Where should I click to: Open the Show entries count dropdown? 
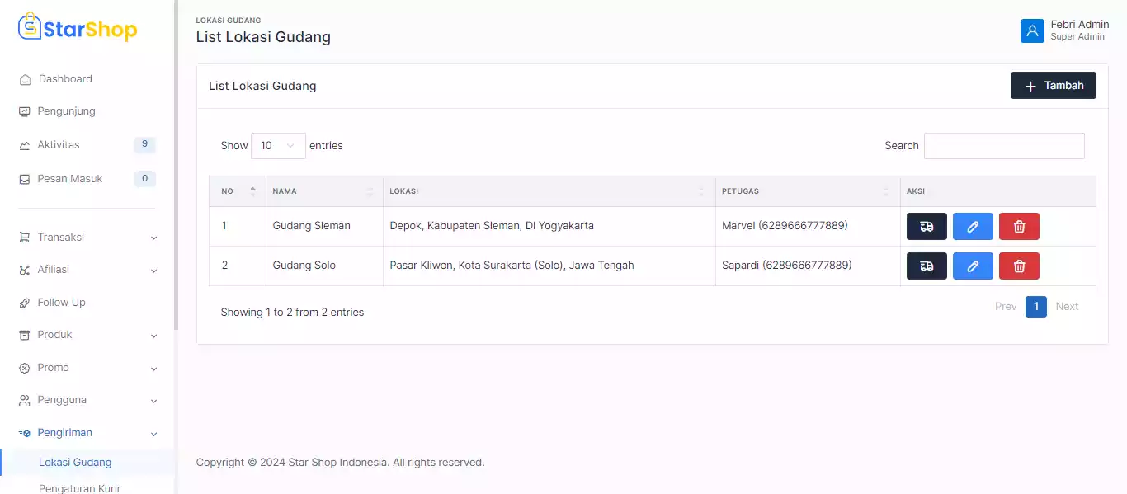click(278, 146)
